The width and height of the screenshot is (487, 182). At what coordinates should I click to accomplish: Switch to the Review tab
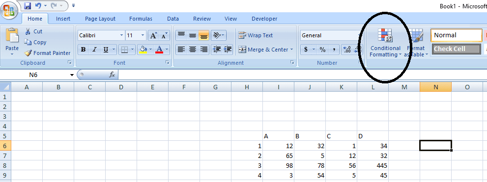click(202, 19)
